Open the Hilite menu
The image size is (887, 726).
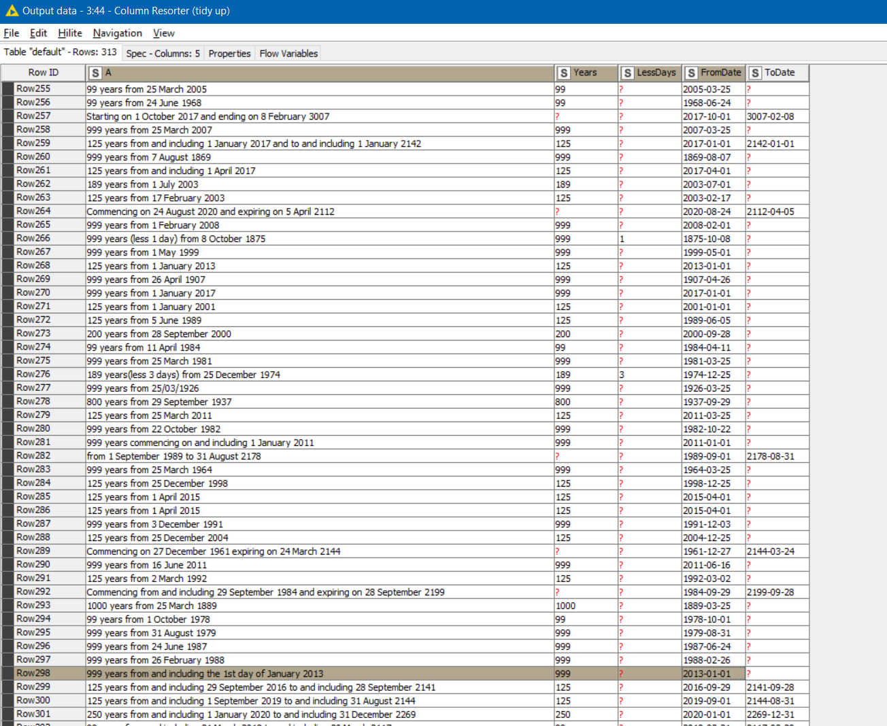pos(70,33)
